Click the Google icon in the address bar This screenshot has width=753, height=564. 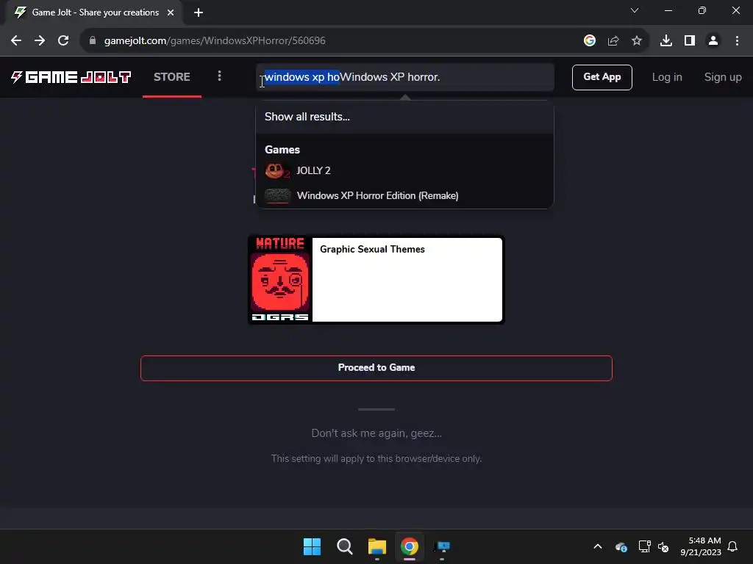(590, 41)
